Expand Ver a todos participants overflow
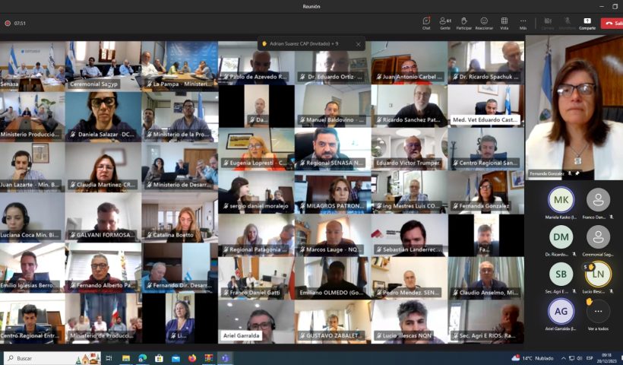Screen dimensions: 623x365 pos(598,312)
